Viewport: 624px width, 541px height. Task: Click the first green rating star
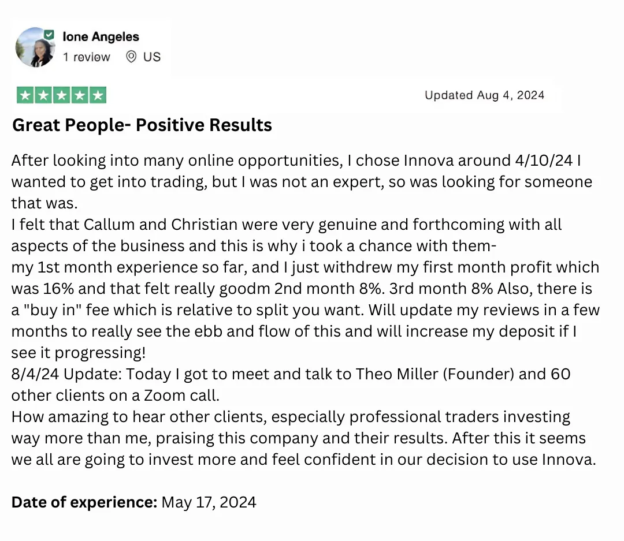(x=25, y=96)
